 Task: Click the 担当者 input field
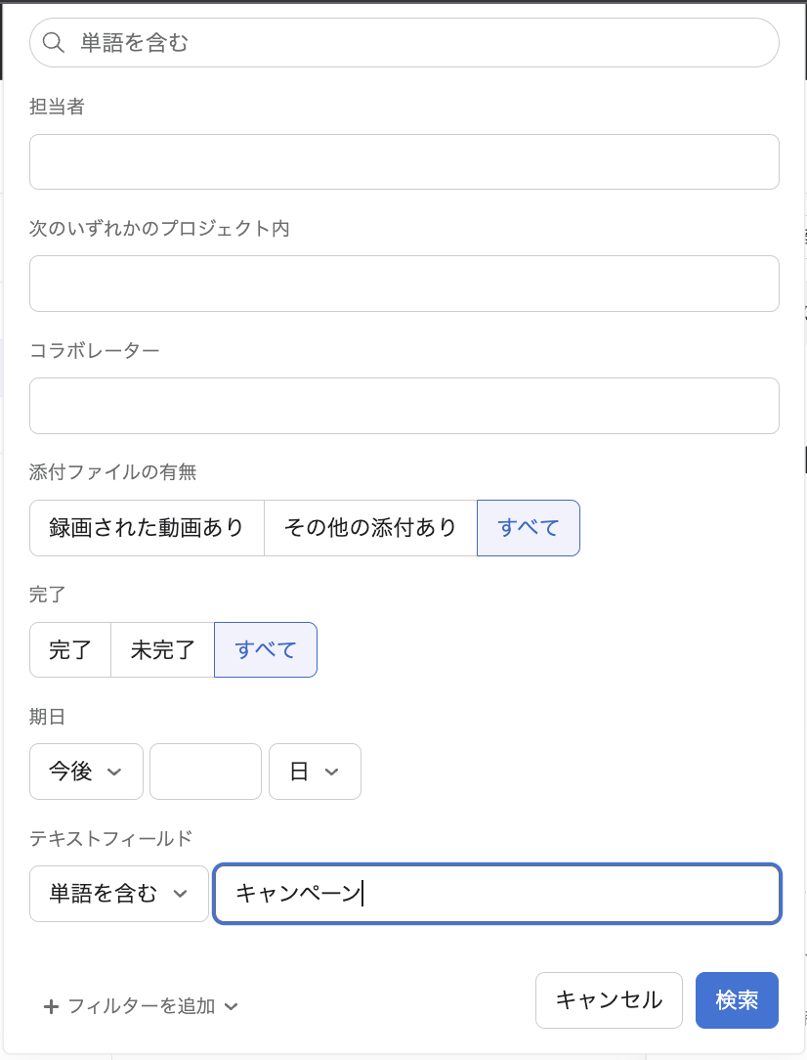click(403, 161)
